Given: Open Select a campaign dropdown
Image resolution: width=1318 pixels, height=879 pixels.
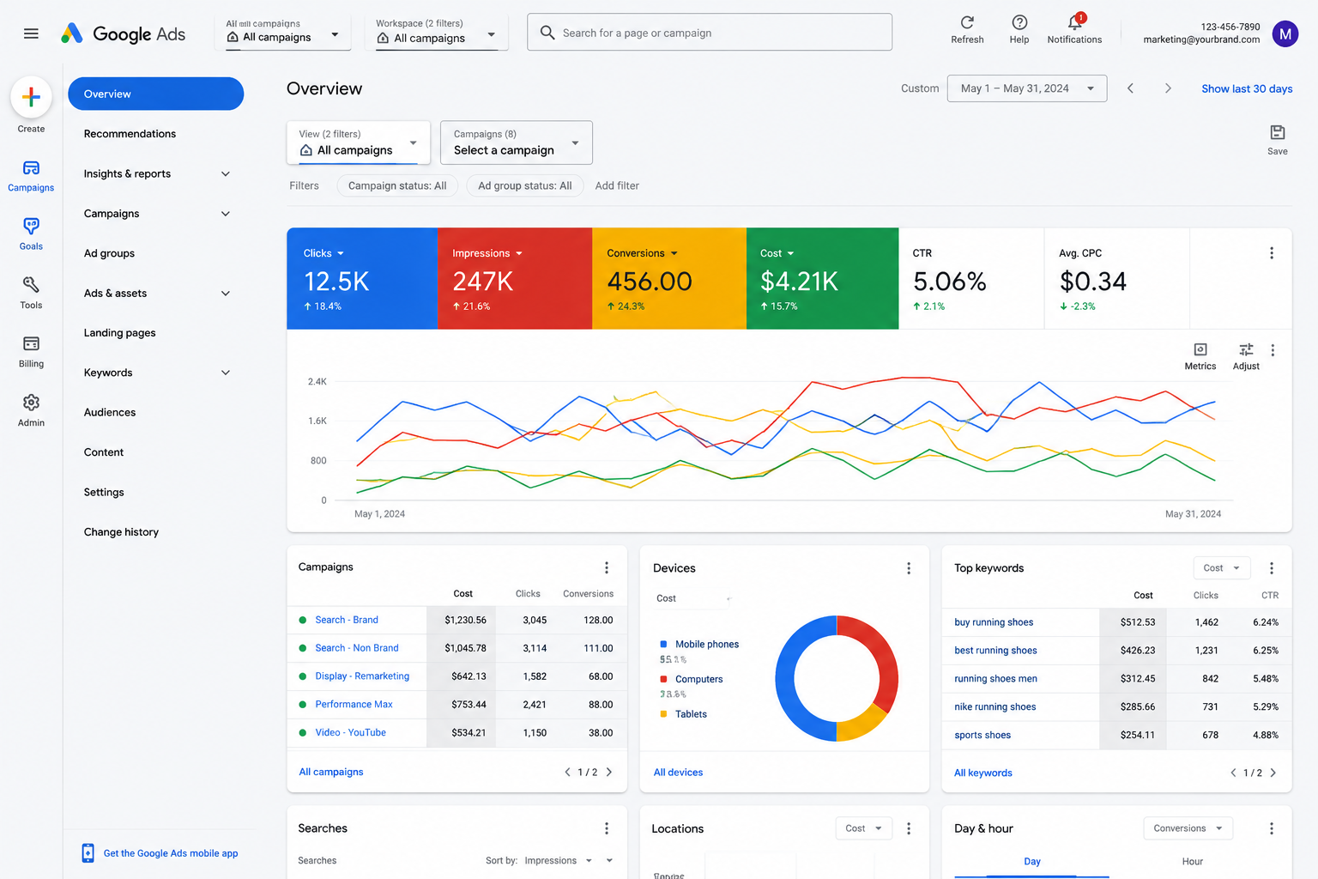Looking at the screenshot, I should pyautogui.click(x=517, y=142).
